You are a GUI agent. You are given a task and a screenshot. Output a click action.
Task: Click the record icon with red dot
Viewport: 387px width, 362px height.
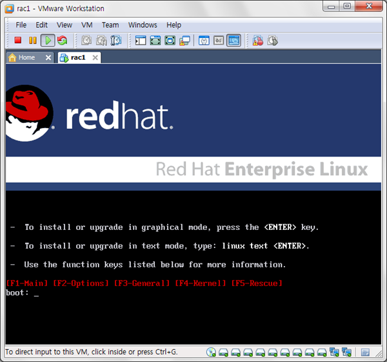pos(257,41)
